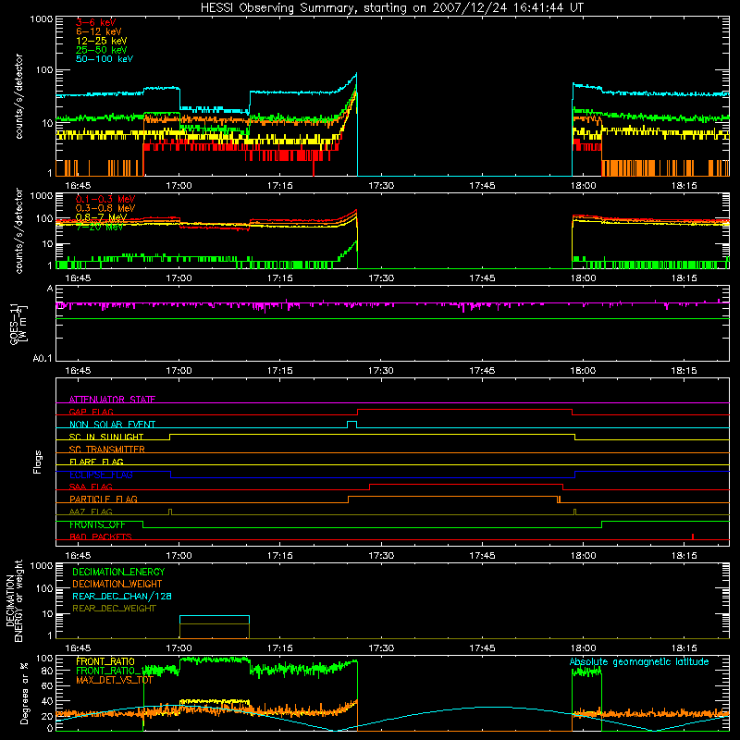This screenshot has height=740, width=740.
Task: Select the NON_SOLAR_EVENT flag label
Action: 112,425
